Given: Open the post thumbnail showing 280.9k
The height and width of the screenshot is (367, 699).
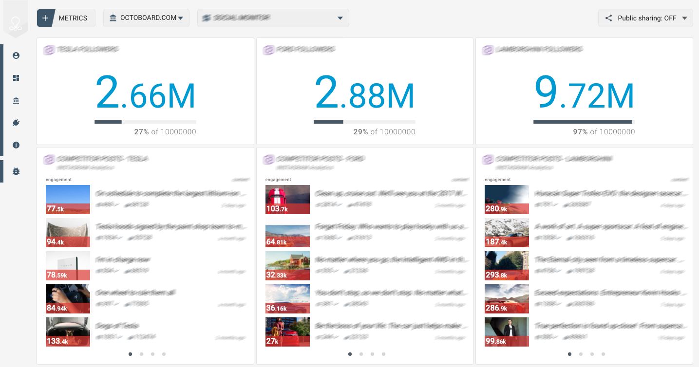Looking at the screenshot, I should (507, 200).
